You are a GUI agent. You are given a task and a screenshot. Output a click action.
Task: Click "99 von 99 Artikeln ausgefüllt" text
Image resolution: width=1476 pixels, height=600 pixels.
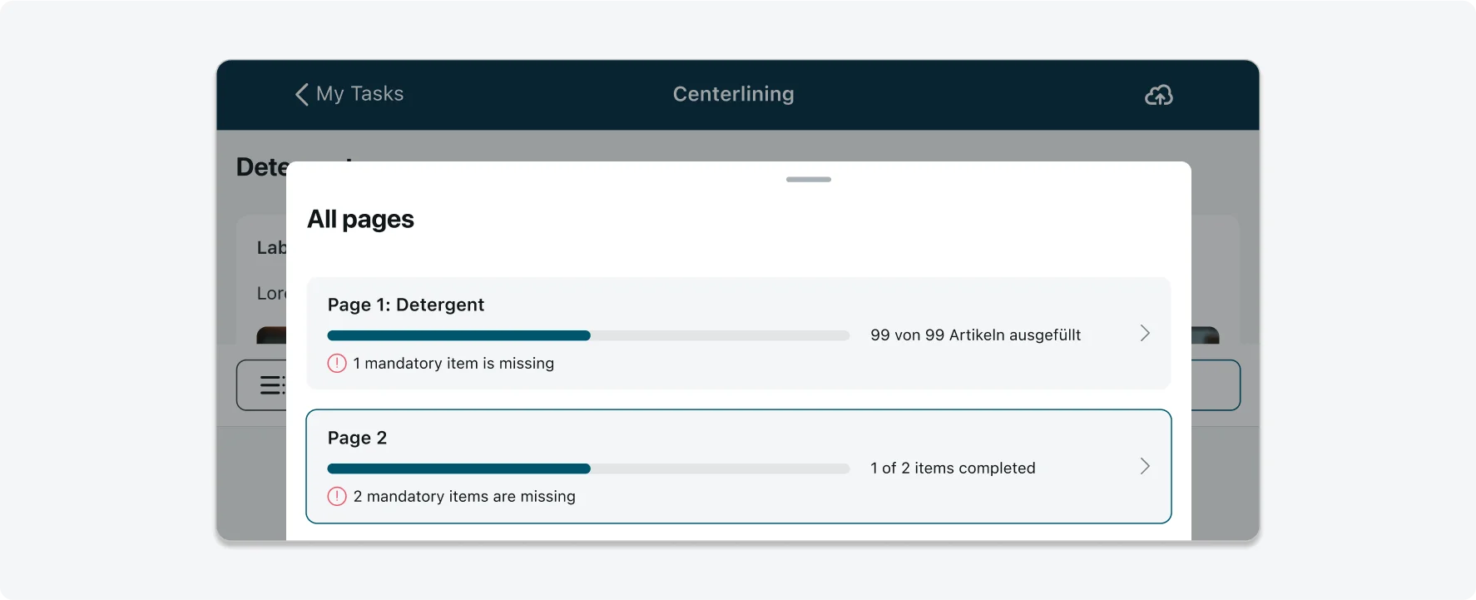(975, 335)
